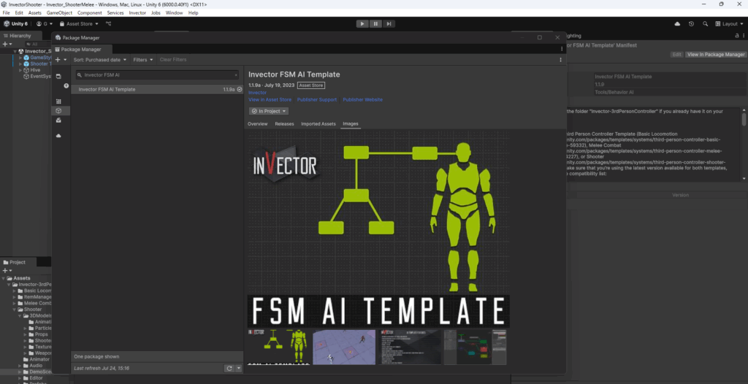Select the fourth thumbnail showing node graph editor

475,347
